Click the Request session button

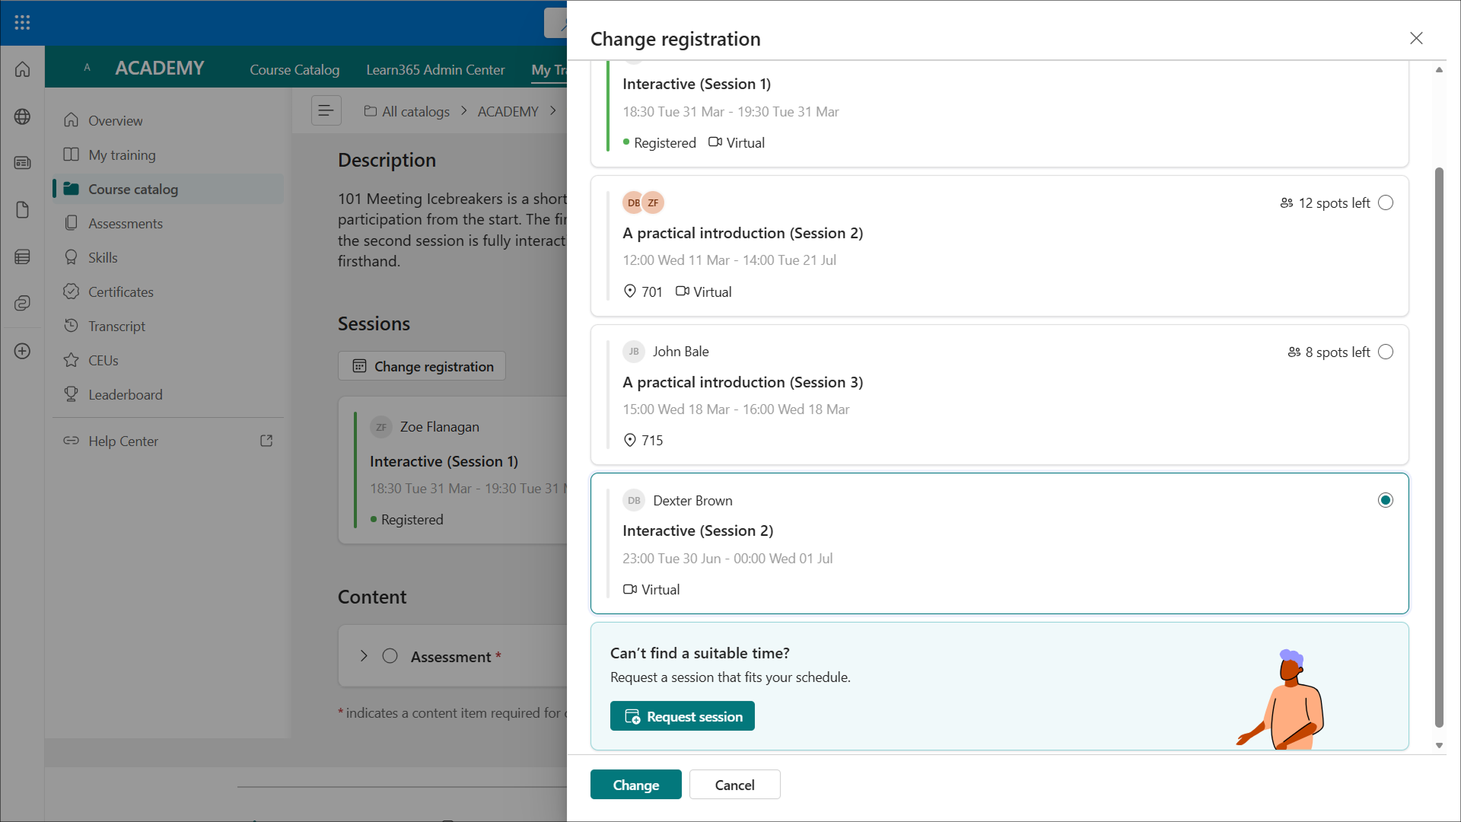pos(682,716)
